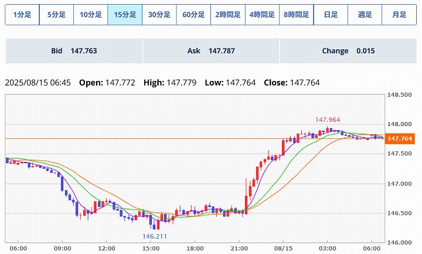422x254 pixels.
Task: Click the 148.500 price axis label
Action: (x=399, y=95)
